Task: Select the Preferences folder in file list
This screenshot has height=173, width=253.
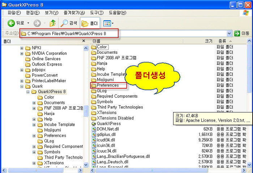Action: [x=108, y=85]
